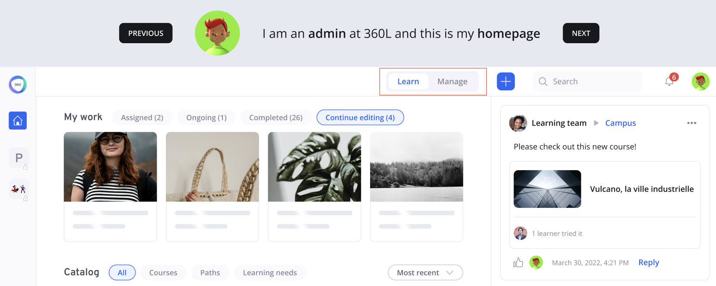Like the post with thumbs-up icon
This screenshot has height=286, width=716.
point(518,263)
